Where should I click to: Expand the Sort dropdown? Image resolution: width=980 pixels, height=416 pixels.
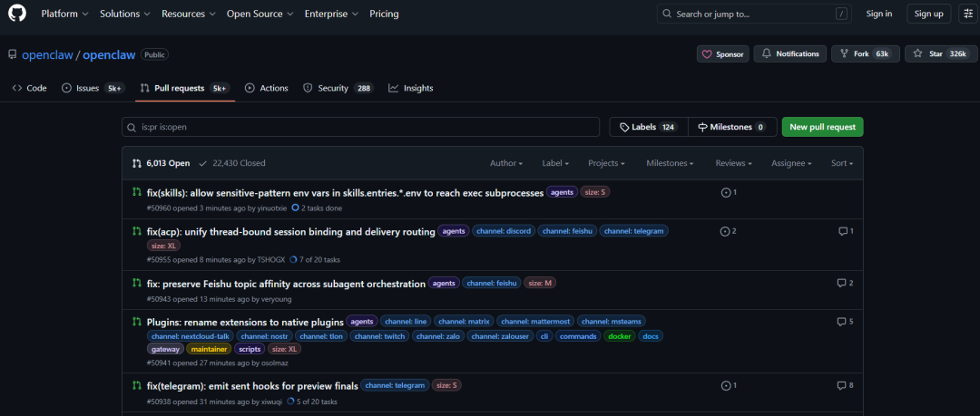coord(842,163)
